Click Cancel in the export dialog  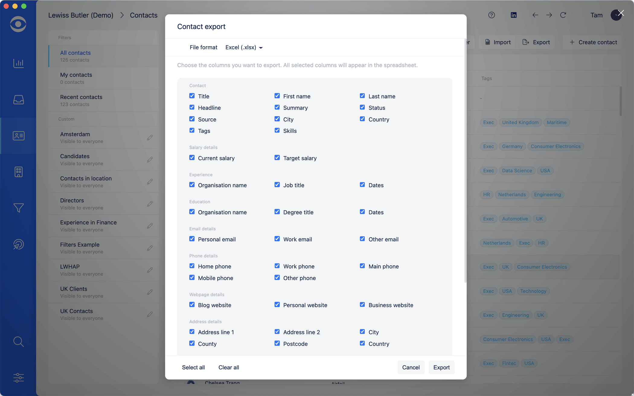pyautogui.click(x=411, y=367)
